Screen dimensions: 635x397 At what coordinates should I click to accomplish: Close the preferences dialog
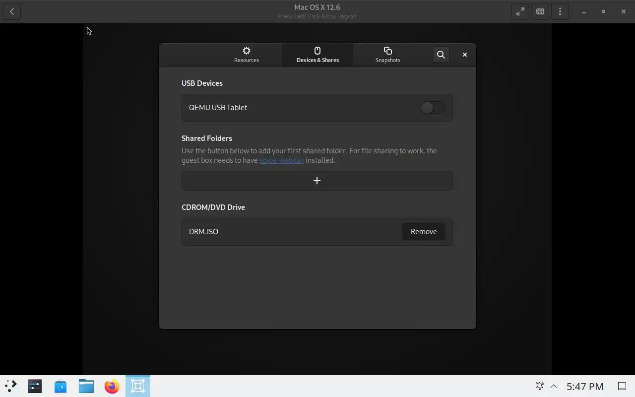(465, 55)
